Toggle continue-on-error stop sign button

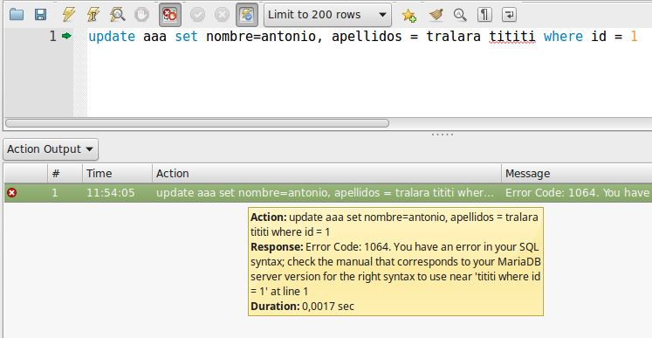(x=170, y=15)
